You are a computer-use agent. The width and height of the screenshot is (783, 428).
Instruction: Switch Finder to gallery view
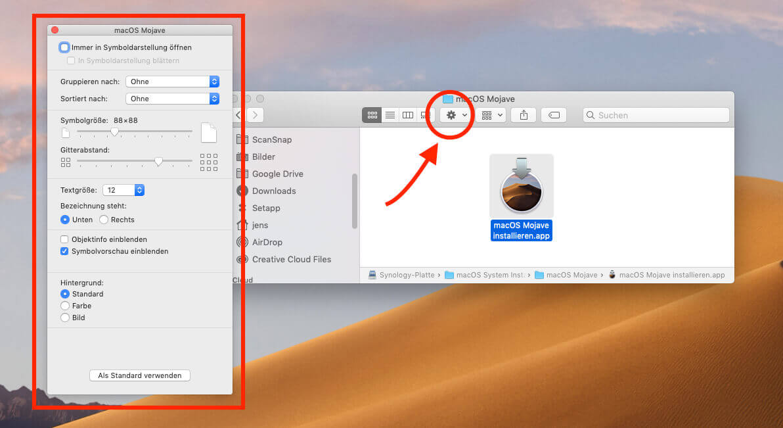(425, 115)
